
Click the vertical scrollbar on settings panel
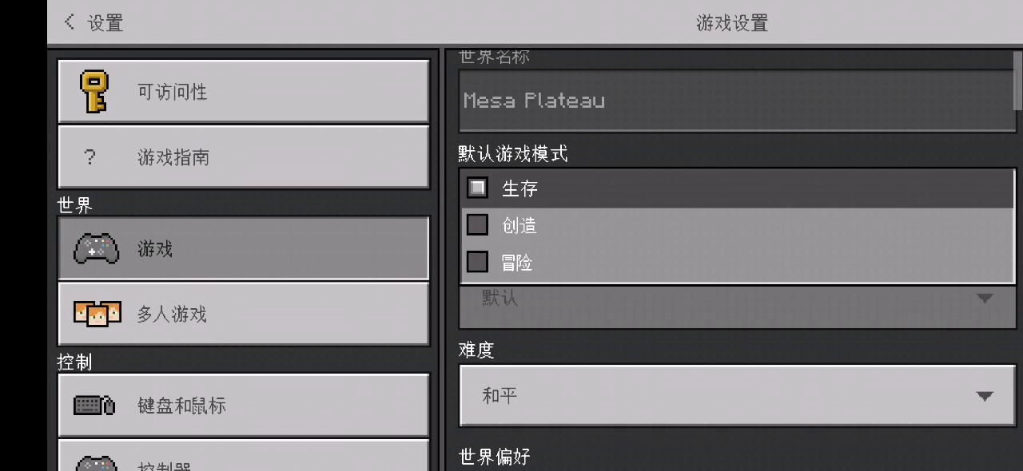(x=1018, y=80)
